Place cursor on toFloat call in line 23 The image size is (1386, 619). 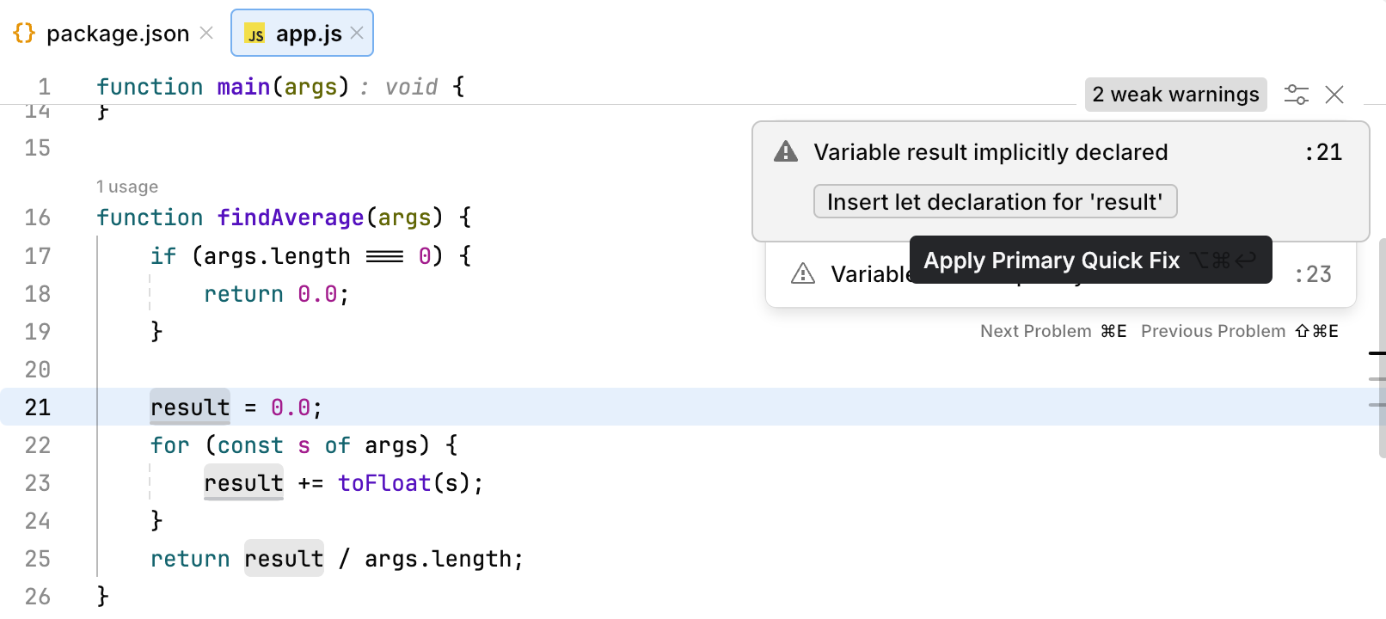click(383, 483)
